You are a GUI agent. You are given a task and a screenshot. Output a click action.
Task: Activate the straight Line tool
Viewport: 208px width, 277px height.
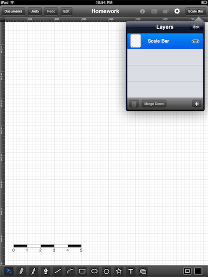(x=57, y=271)
